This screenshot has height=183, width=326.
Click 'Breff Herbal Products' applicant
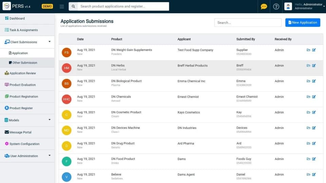(193, 65)
